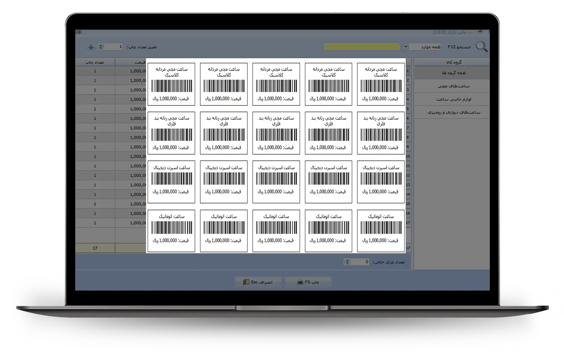The width and height of the screenshot is (564, 352).
Task: Click the گروه کالا panel header
Action: pyautogui.click(x=452, y=62)
